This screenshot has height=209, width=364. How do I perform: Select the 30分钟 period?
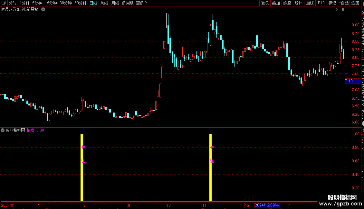(66, 3)
